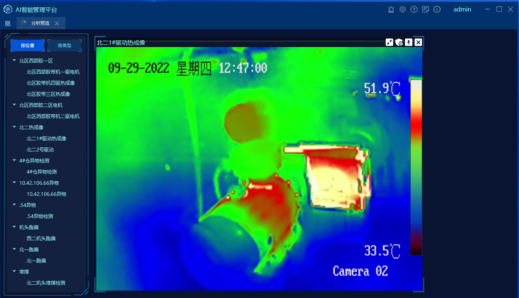This screenshot has height=298, width=519.
Task: Minimize the AI智能管理平台 window
Action: (488, 9)
